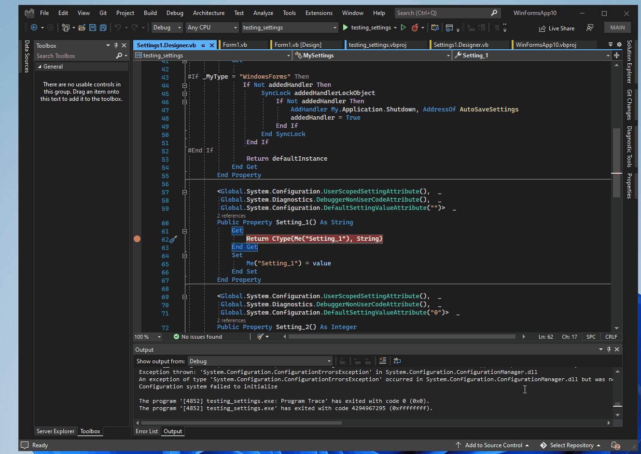
Task: Open the Debug configuration dropdown
Action: 167,28
